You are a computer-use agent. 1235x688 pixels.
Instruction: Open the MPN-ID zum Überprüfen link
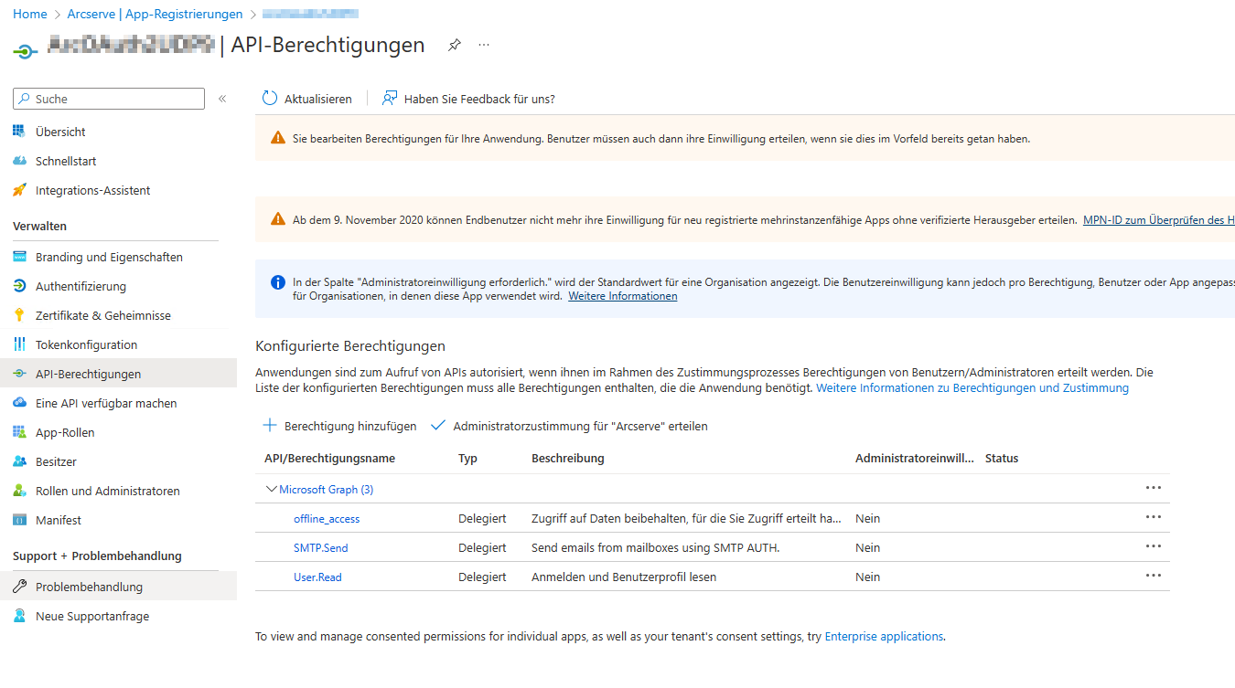tap(1158, 219)
